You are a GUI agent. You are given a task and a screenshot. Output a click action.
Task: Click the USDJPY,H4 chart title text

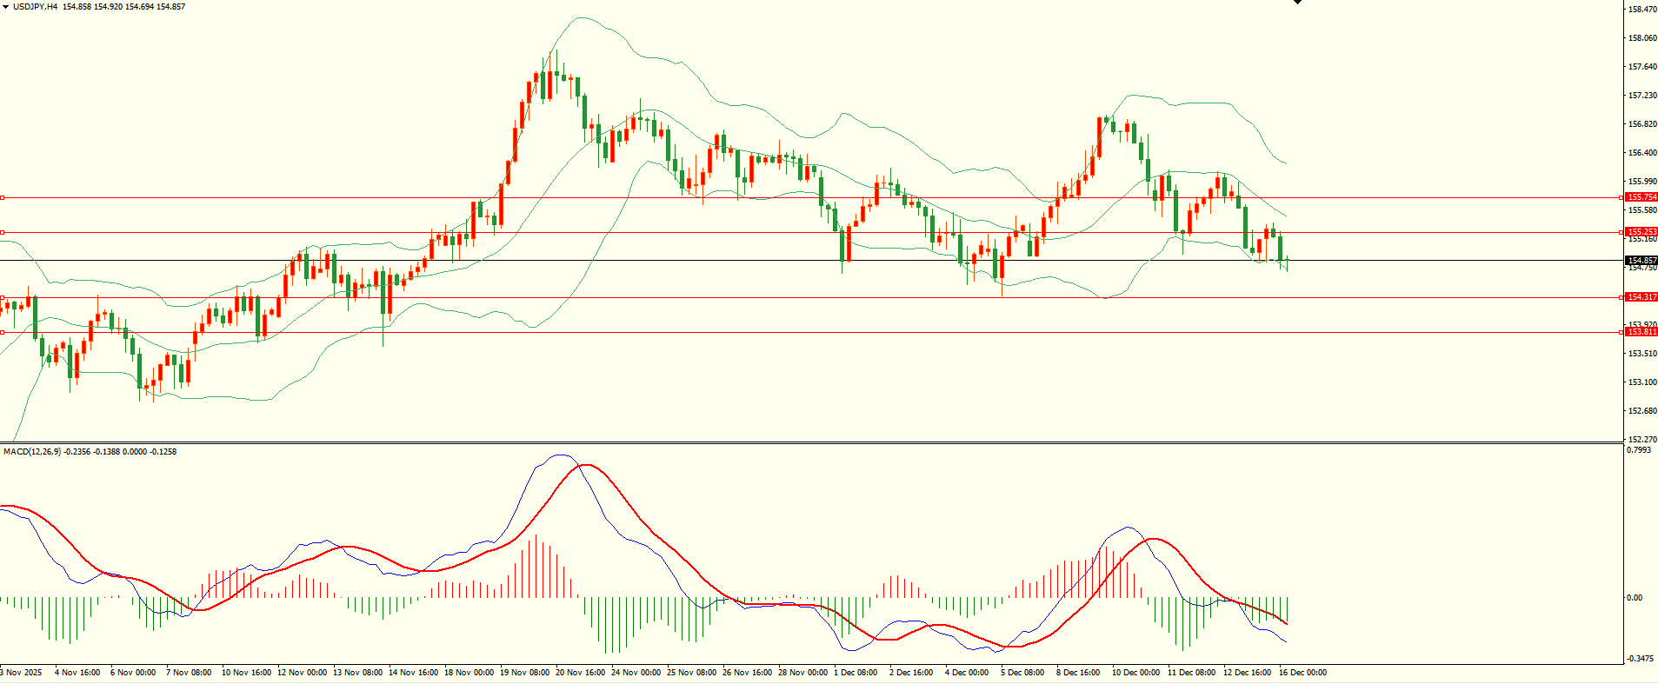point(35,7)
